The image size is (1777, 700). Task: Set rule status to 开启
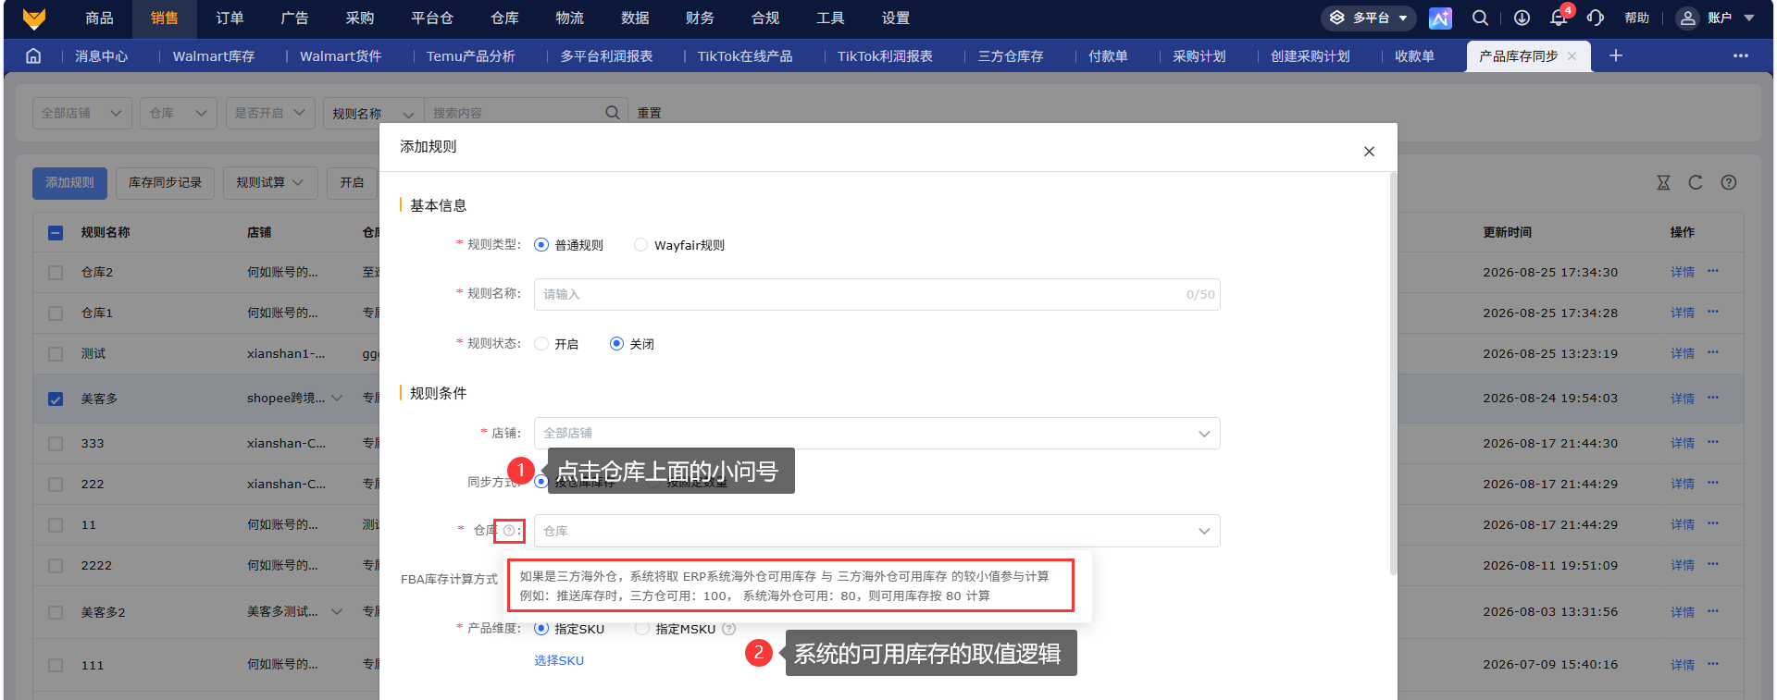[541, 344]
